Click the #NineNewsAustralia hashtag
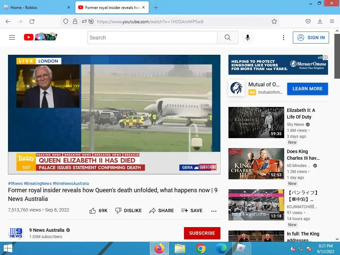The image size is (340, 255). 71,183
